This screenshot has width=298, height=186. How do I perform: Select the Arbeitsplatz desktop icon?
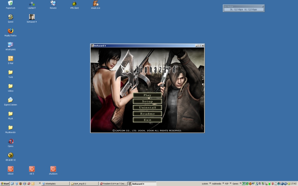[x=10, y=46]
